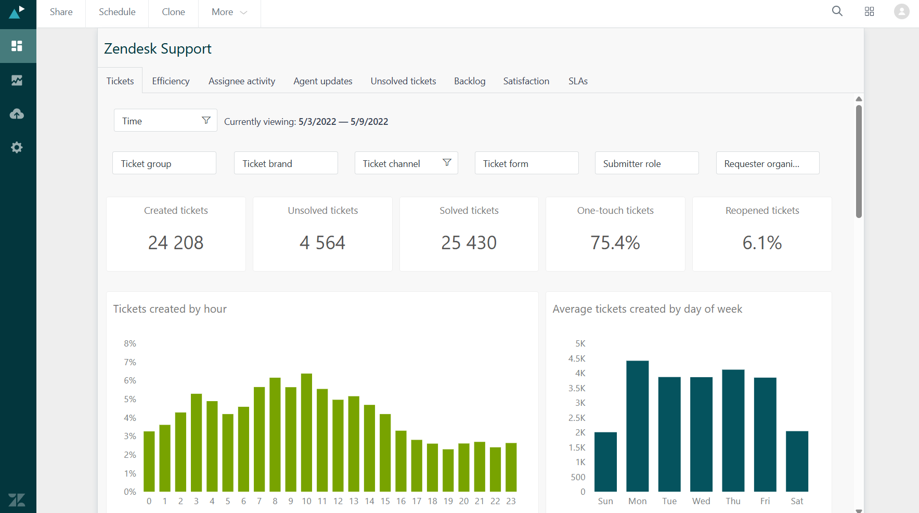Viewport: 919px width, 513px height.
Task: Open the Time filter dropdown
Action: (x=165, y=120)
